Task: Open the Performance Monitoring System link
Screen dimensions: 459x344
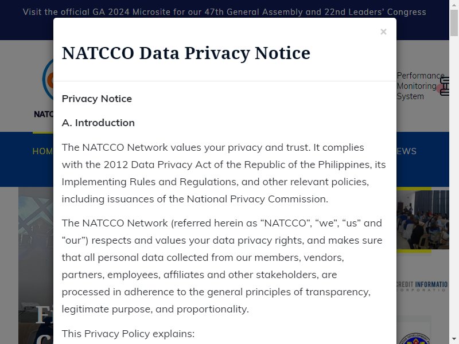Action: tap(421, 86)
